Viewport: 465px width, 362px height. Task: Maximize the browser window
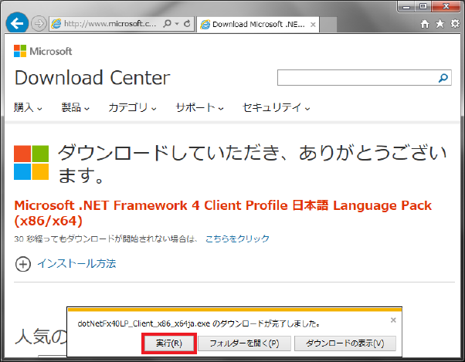423,6
